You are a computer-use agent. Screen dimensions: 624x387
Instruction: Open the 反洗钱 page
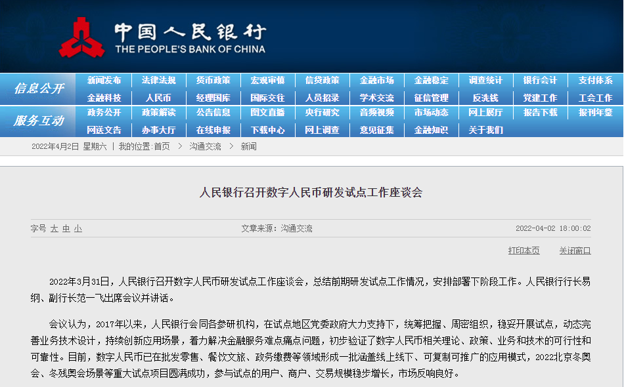(485, 97)
